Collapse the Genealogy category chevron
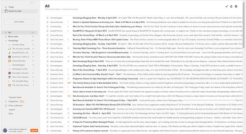The width and height of the screenshot is (246, 134). 6,41
